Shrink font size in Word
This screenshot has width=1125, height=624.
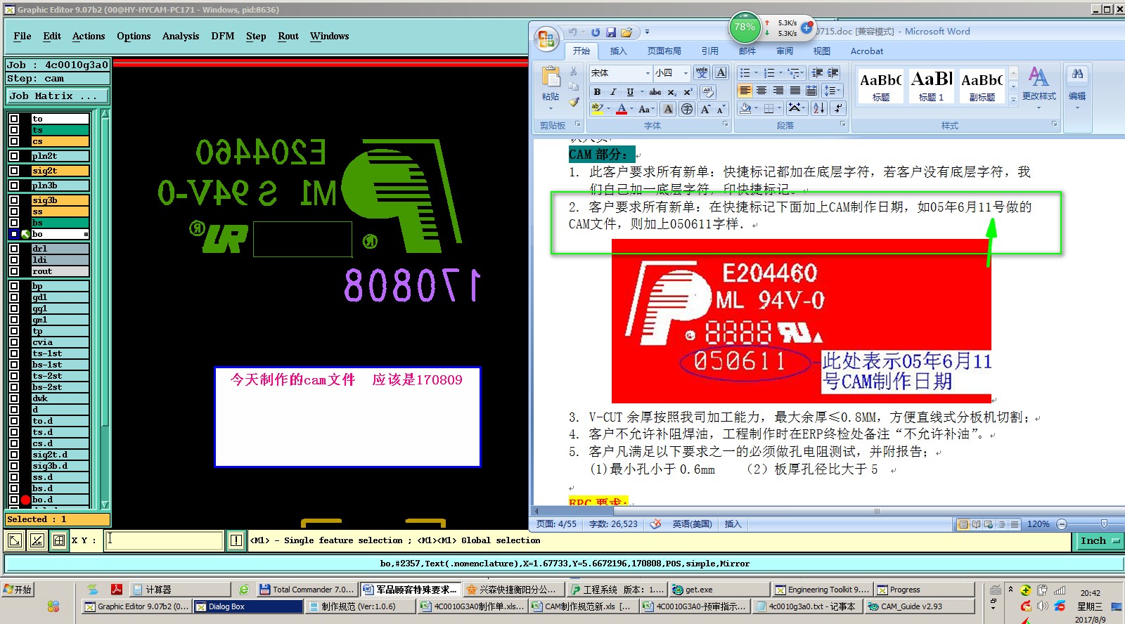(721, 109)
